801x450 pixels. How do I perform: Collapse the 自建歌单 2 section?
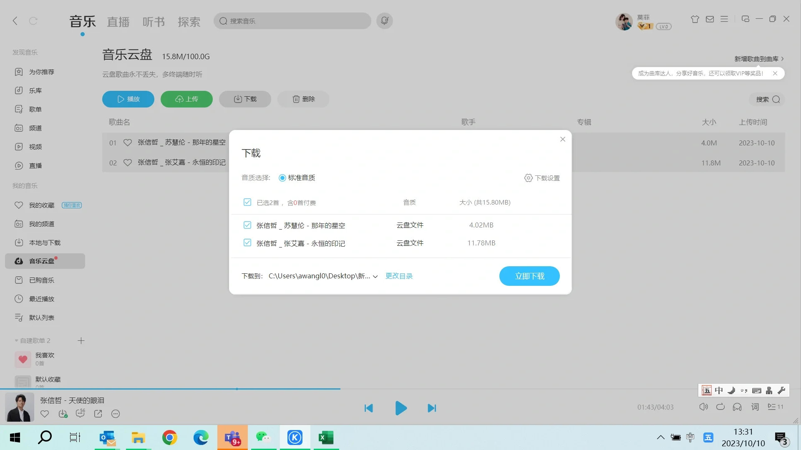[x=16, y=340]
